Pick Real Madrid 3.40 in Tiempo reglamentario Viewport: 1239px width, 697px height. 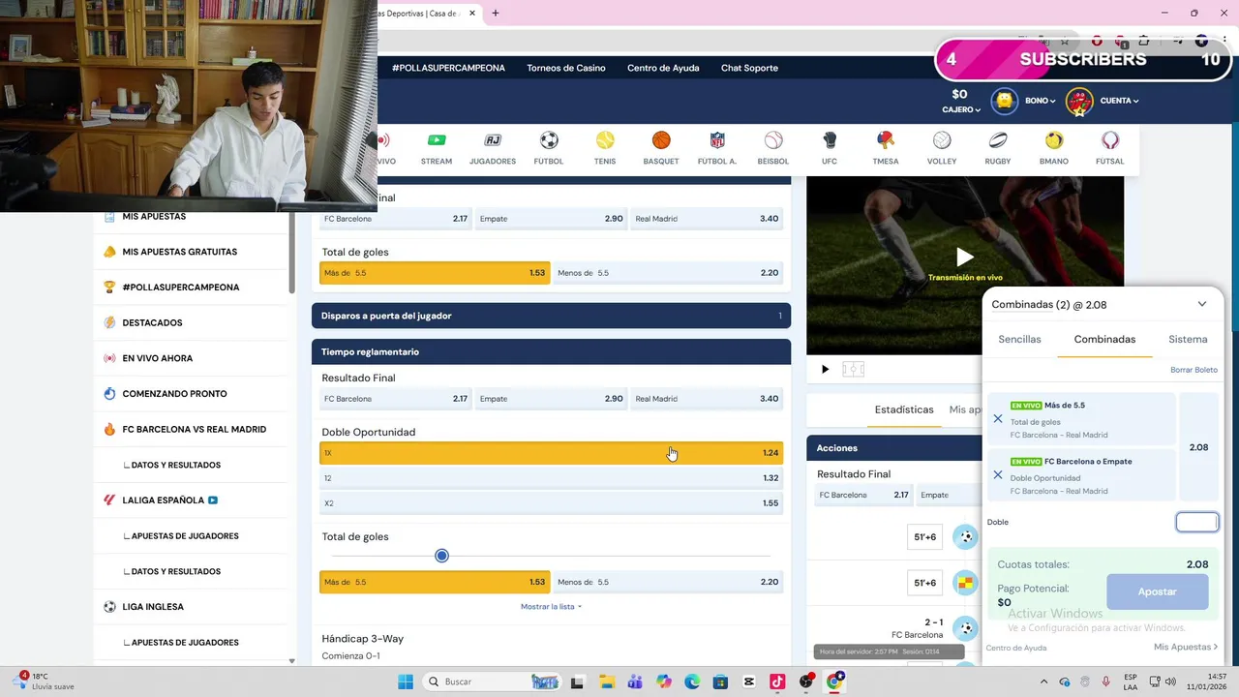707,399
